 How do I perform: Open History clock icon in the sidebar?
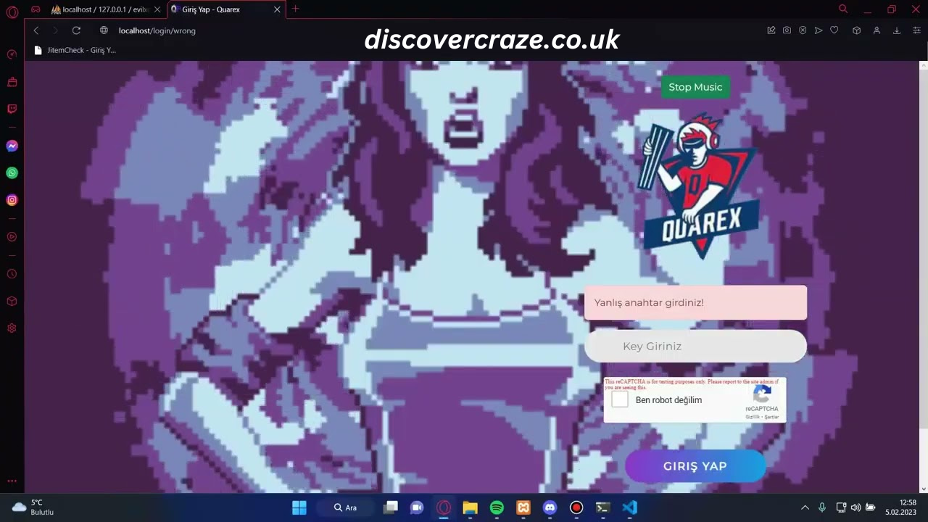point(12,274)
